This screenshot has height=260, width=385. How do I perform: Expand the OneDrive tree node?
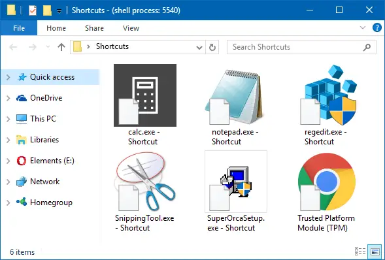(8, 98)
